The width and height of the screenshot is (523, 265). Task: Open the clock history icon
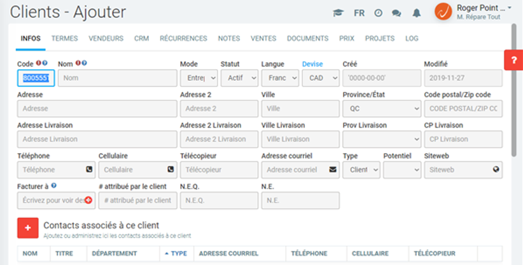pyautogui.click(x=378, y=13)
